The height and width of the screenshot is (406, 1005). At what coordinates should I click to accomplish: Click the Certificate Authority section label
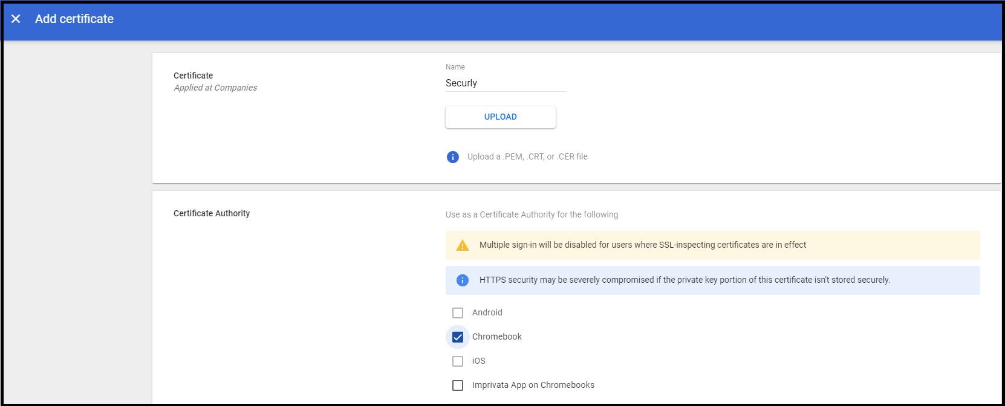pyautogui.click(x=211, y=213)
